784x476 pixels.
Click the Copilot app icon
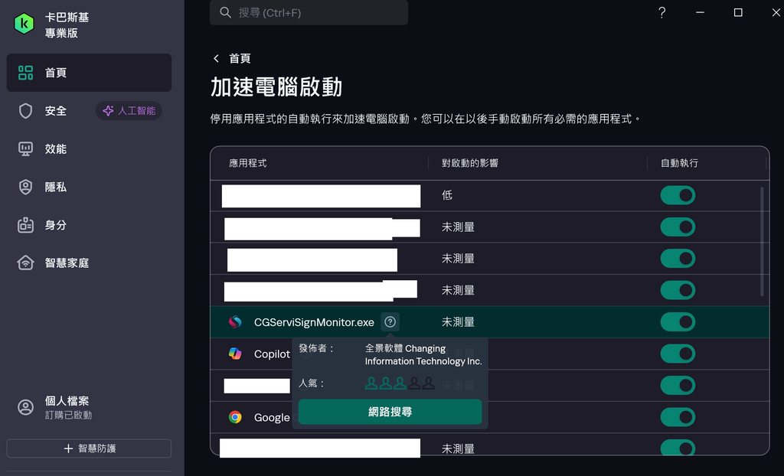pos(235,354)
